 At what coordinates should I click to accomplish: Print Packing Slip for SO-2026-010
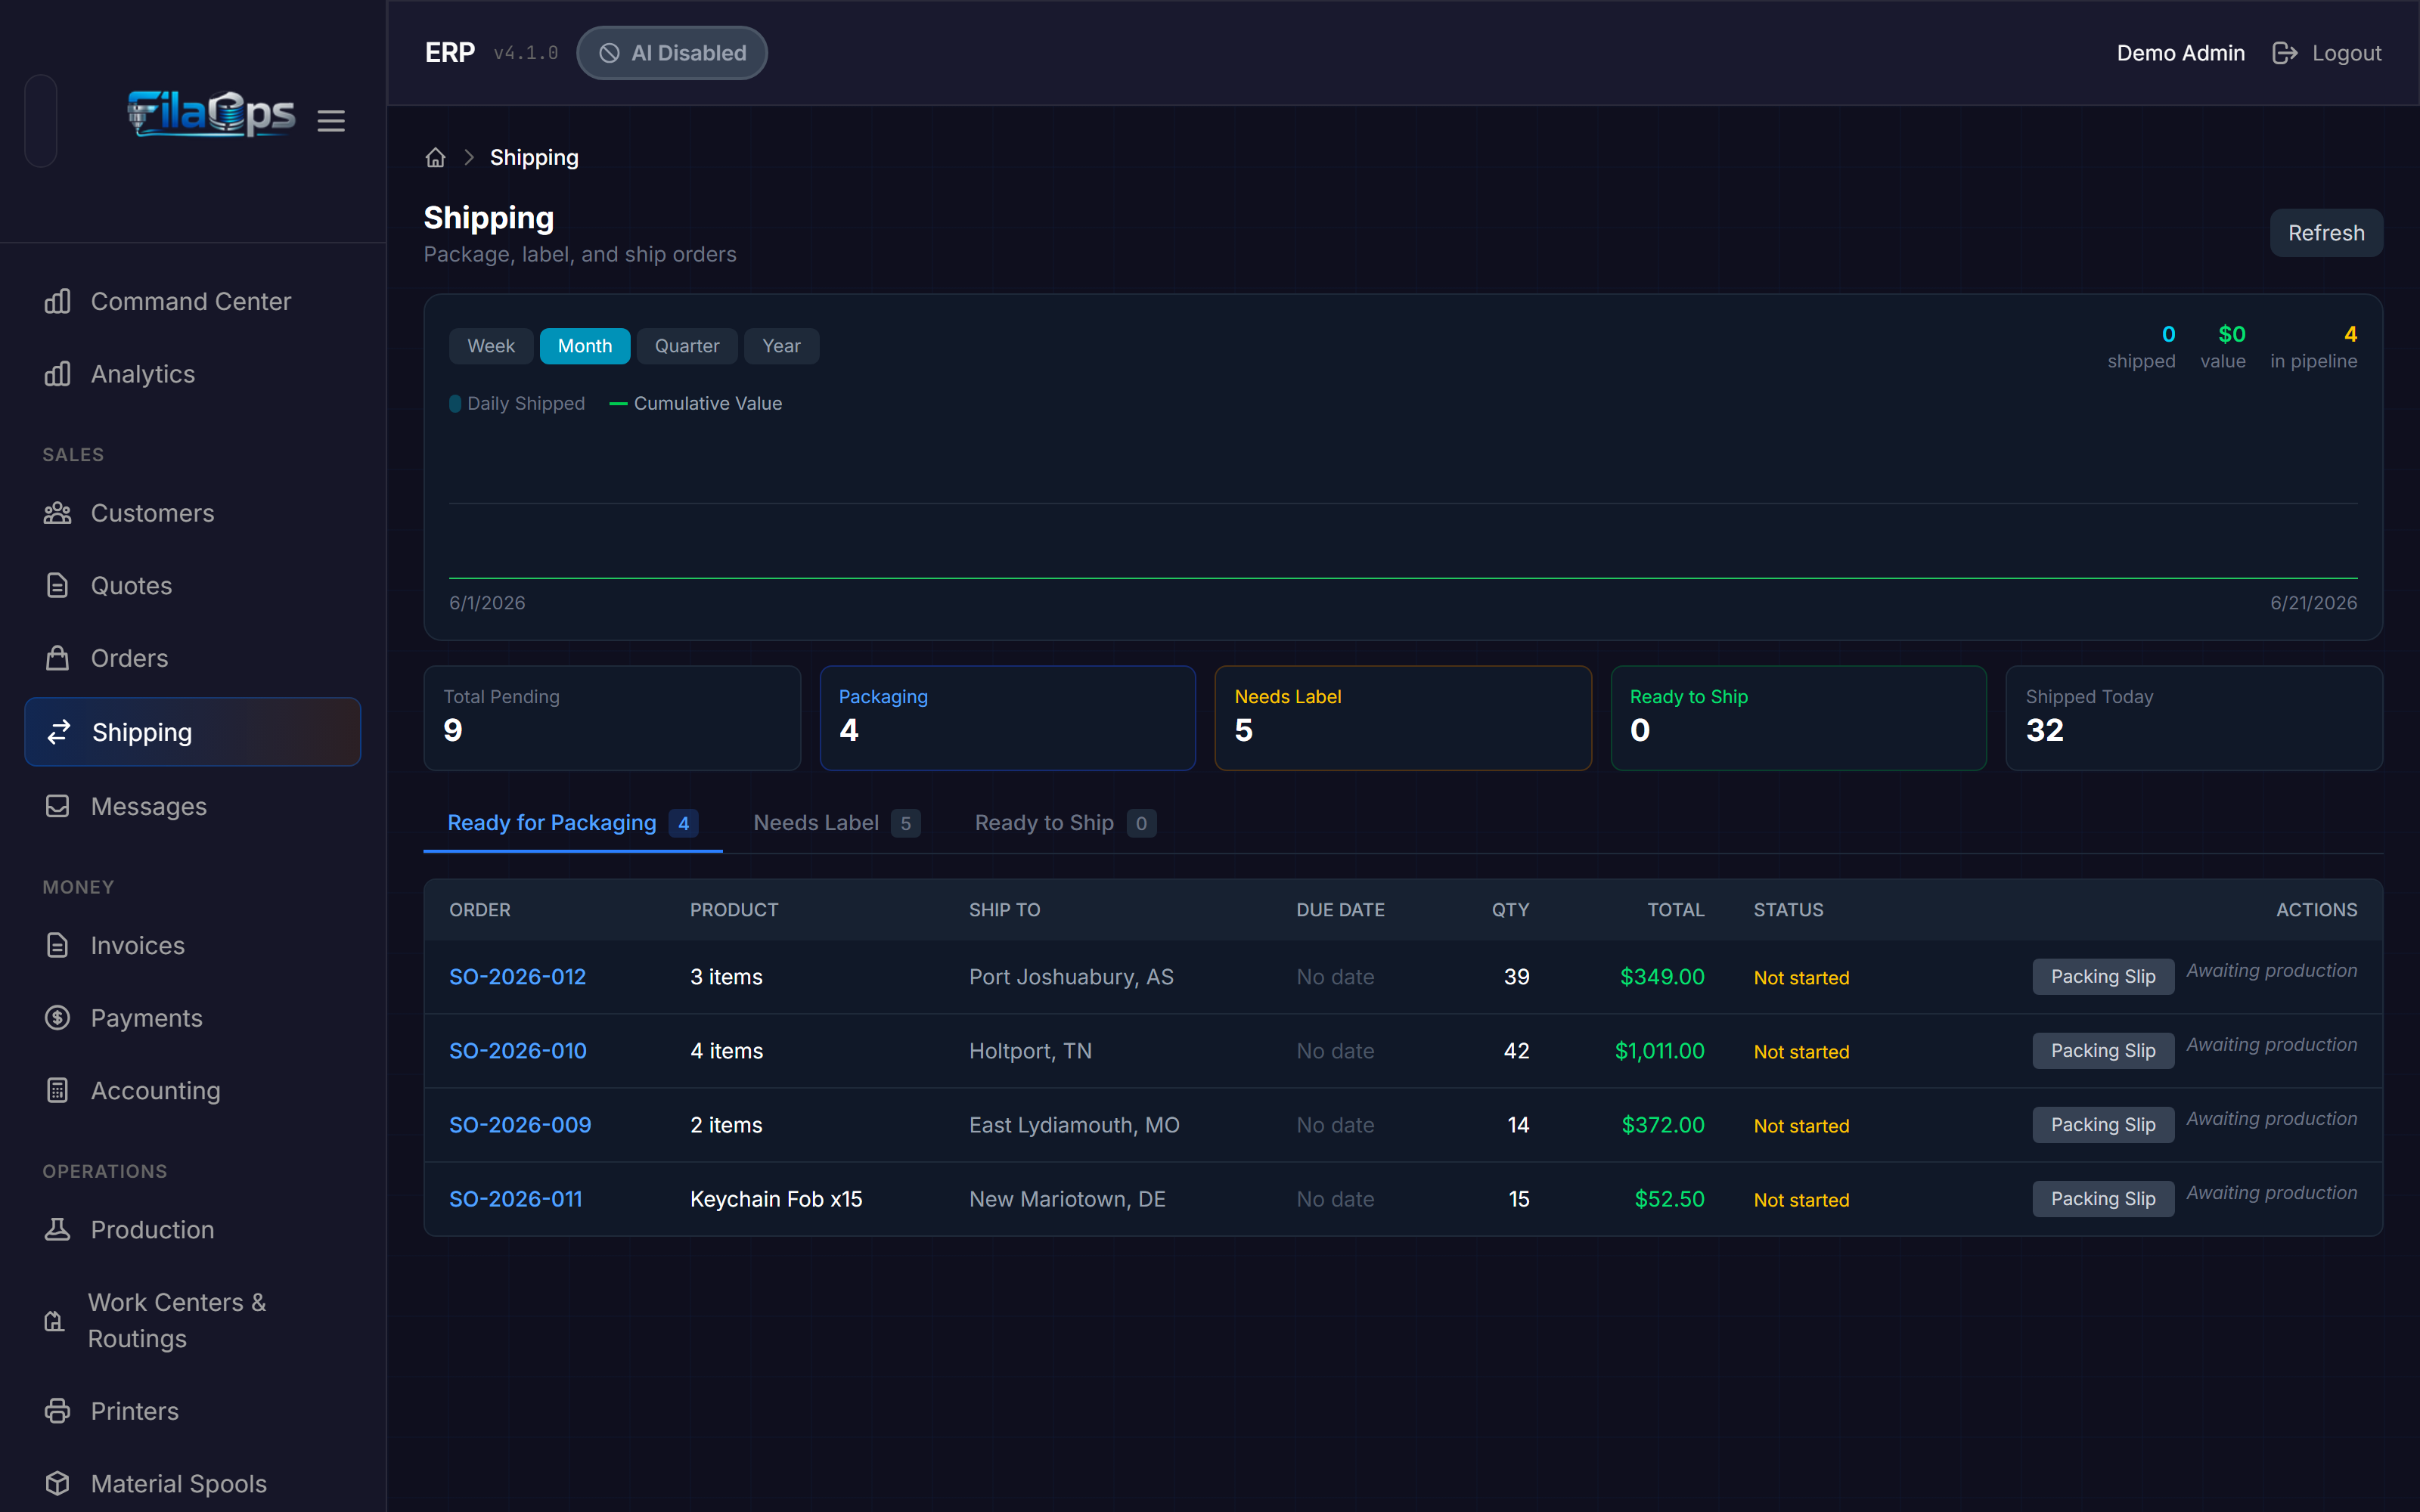[x=2102, y=1051]
